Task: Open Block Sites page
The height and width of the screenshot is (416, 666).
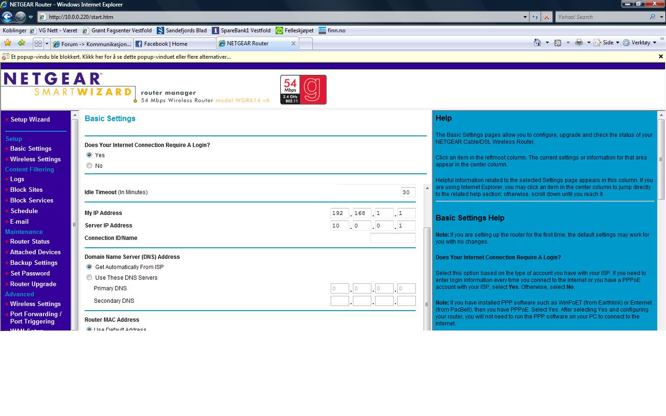Action: (26, 190)
